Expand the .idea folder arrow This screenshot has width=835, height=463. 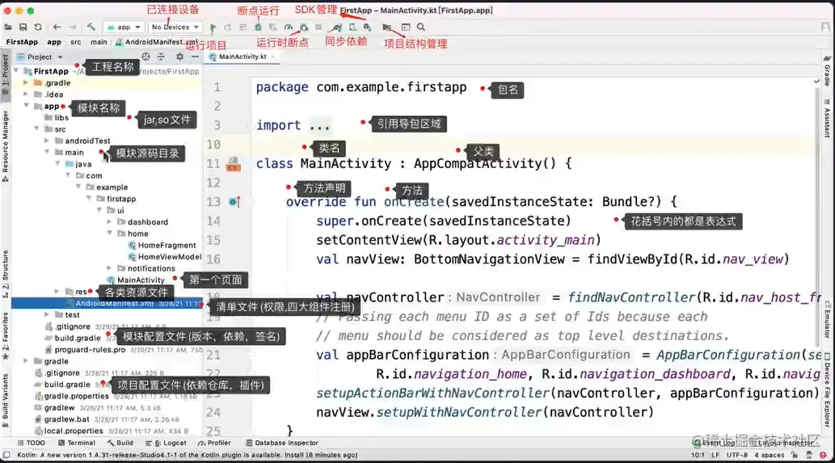coord(26,95)
